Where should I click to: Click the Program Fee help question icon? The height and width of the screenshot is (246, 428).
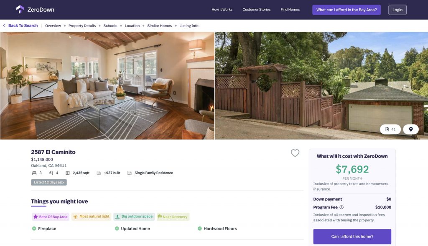[x=341, y=207]
